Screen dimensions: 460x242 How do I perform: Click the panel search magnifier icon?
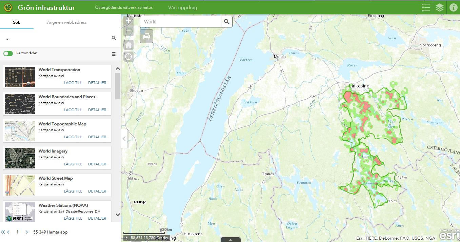tap(114, 38)
